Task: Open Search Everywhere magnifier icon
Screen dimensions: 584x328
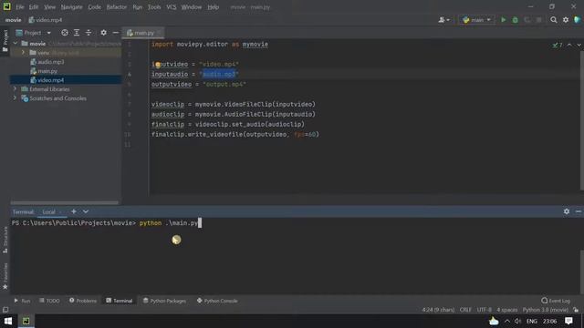Action: pyautogui.click(x=554, y=20)
